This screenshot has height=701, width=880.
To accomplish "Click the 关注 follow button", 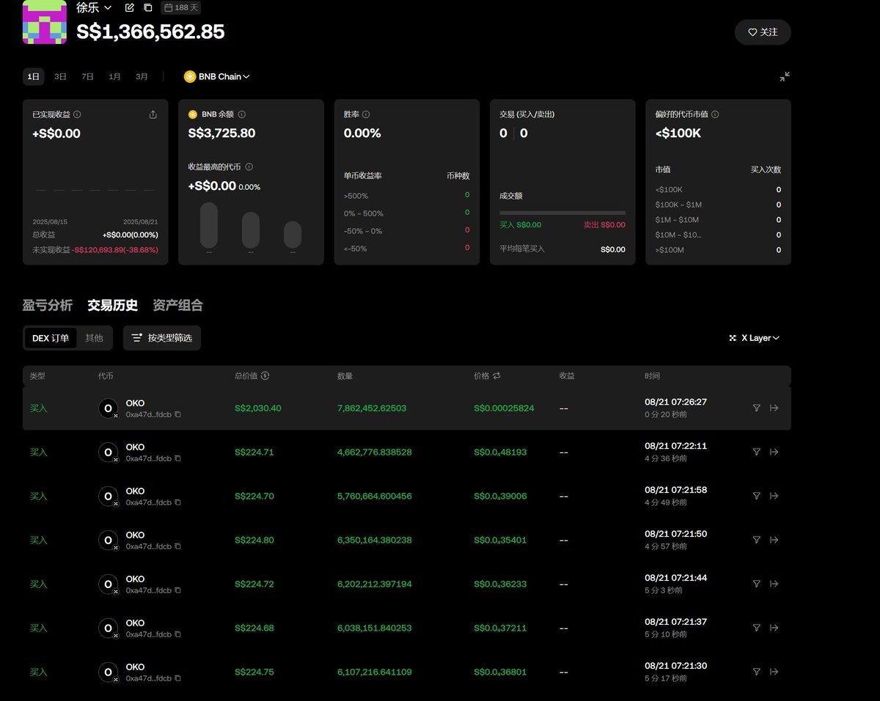I will [763, 32].
